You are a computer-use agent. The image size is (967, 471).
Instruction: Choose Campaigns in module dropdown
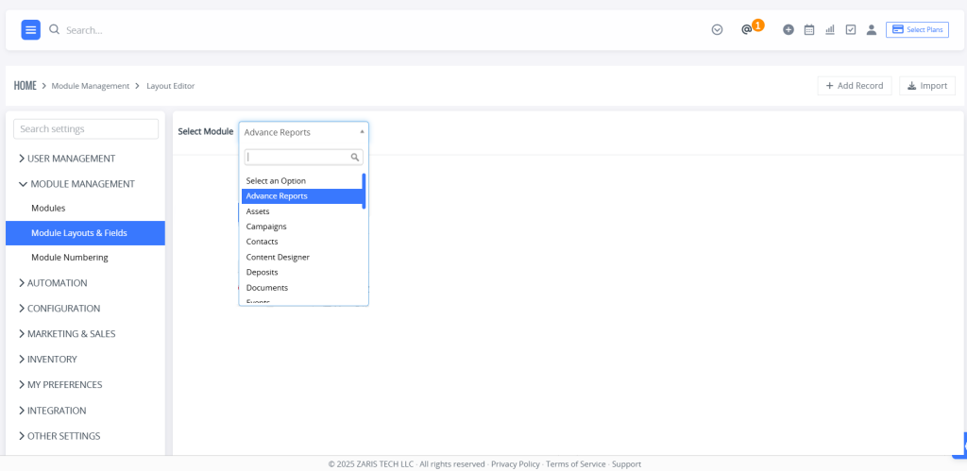[302, 227]
